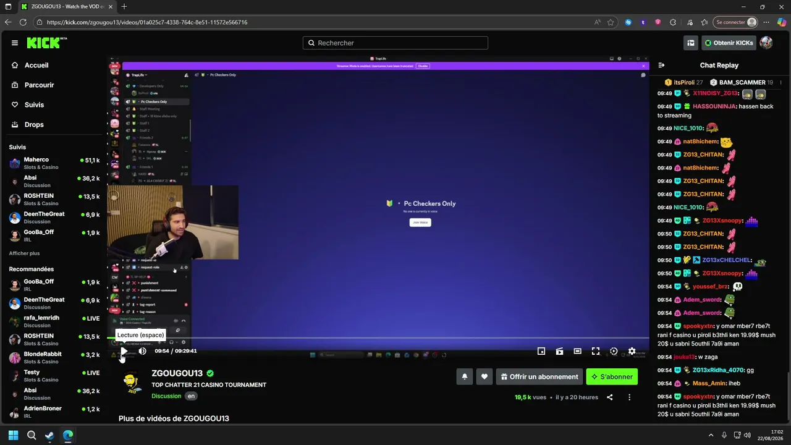Screen dimensions: 791x445
Task: Toggle the mini player mode
Action: click(541, 351)
